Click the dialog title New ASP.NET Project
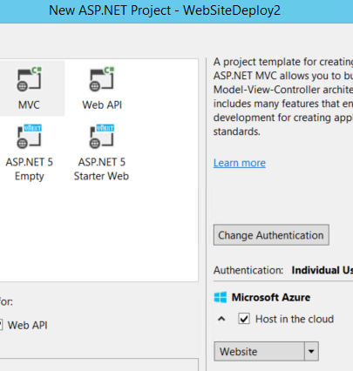This screenshot has height=371, width=353. tap(165, 10)
